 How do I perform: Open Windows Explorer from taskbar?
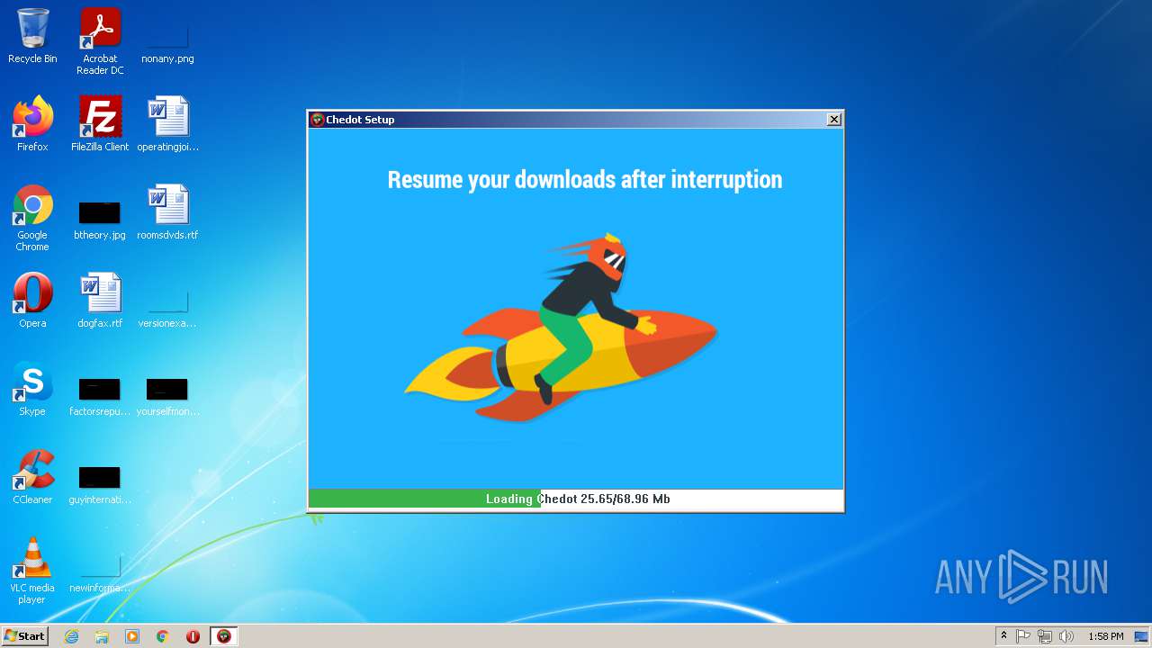point(102,636)
